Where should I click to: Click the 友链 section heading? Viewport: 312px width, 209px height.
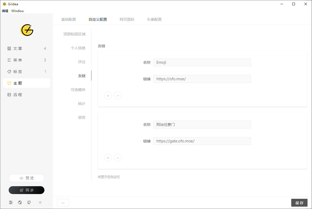[101, 46]
